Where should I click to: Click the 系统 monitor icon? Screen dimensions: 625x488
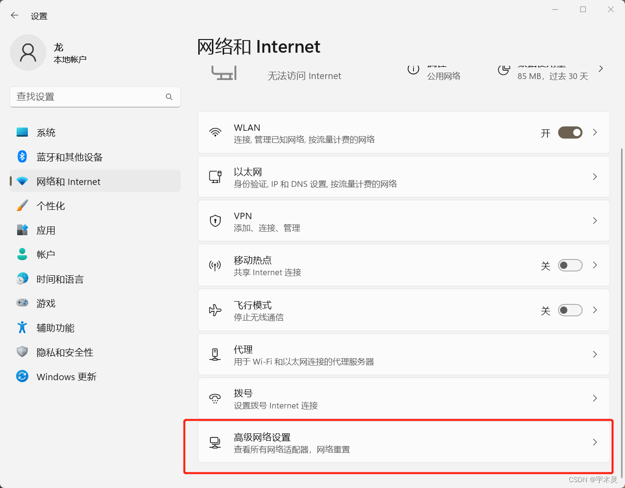22,132
